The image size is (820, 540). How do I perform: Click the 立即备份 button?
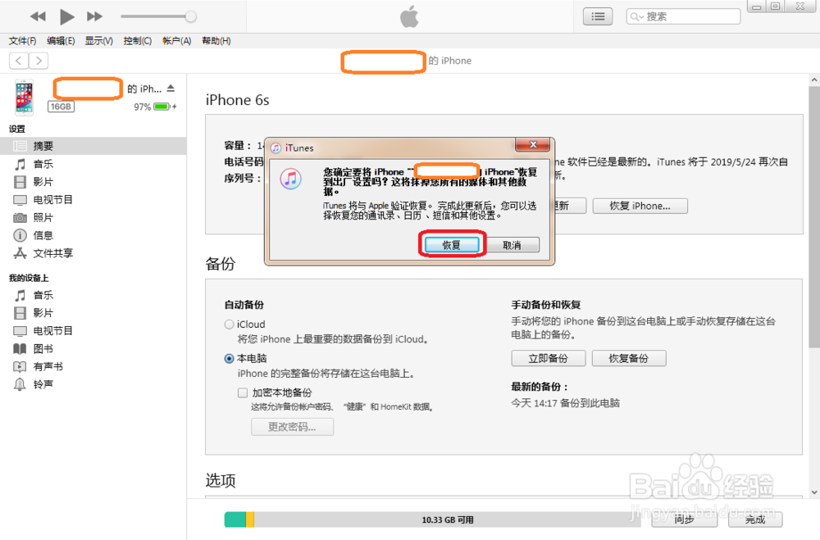548,359
